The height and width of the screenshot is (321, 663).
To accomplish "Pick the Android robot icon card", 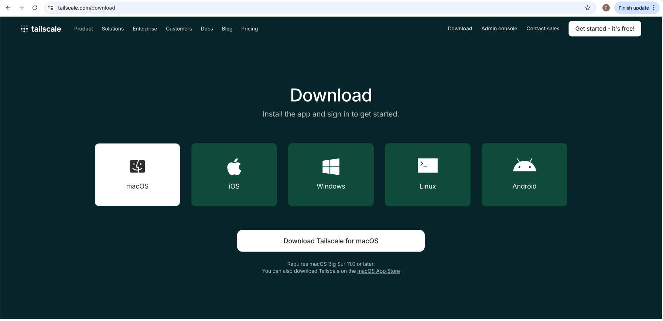I will tap(524, 175).
